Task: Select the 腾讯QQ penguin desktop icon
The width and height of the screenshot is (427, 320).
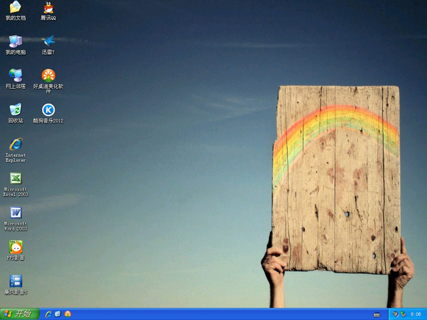Action: tap(48, 8)
